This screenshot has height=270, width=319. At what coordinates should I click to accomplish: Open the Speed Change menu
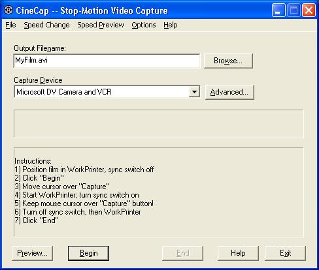(x=46, y=25)
